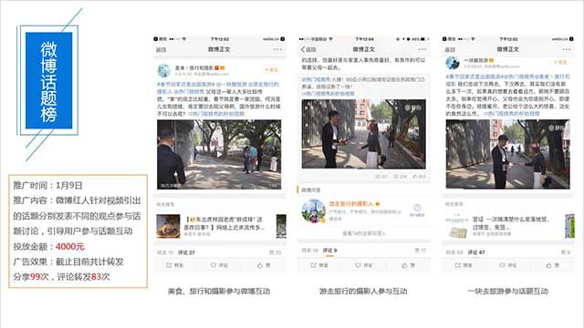The height and width of the screenshot is (328, 584).
Task: Select caption 美食、旅行和摄影参与微博互动
Action: (x=219, y=292)
